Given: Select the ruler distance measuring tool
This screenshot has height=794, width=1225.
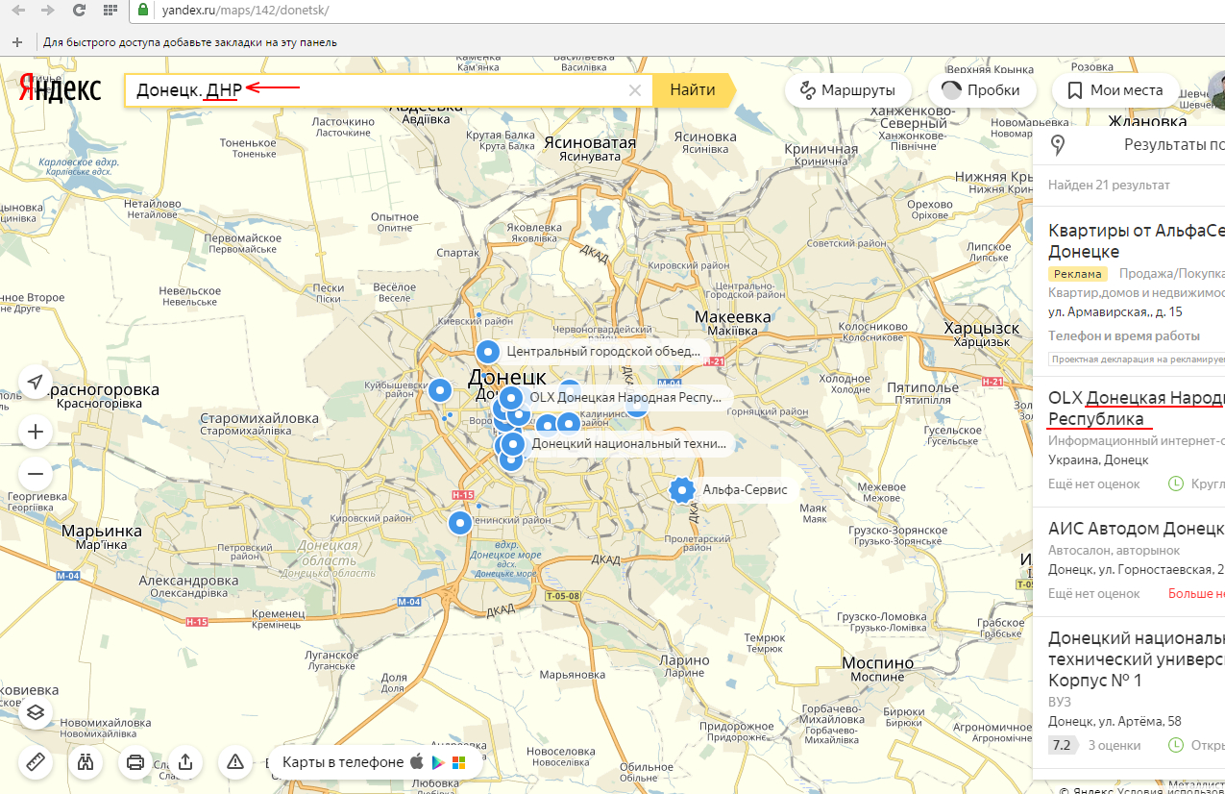Looking at the screenshot, I should [x=36, y=762].
